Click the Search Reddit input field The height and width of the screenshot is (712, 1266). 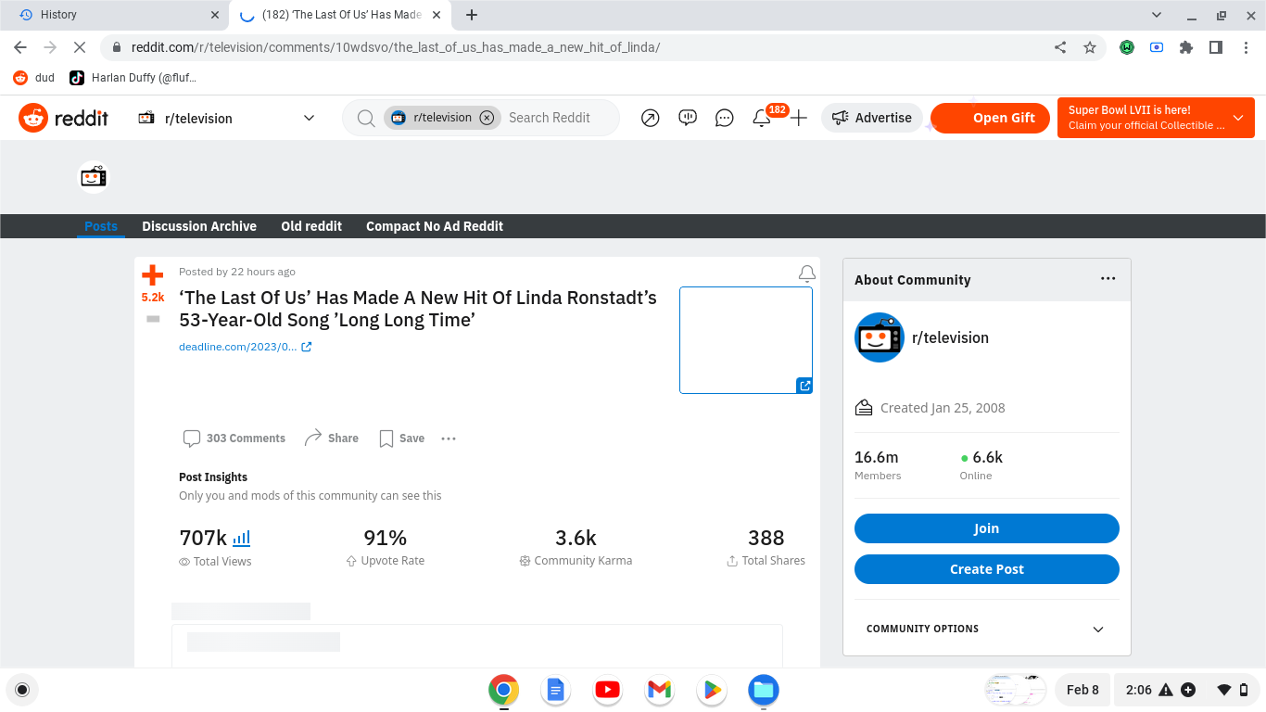point(551,118)
